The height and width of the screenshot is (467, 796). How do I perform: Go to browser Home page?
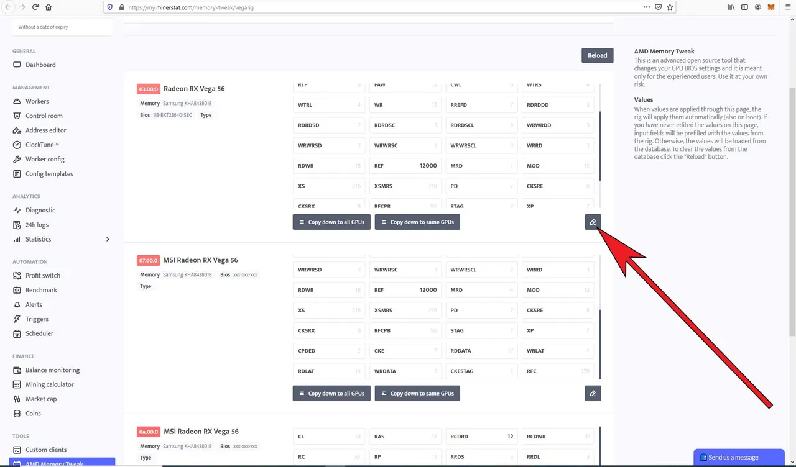coord(49,7)
